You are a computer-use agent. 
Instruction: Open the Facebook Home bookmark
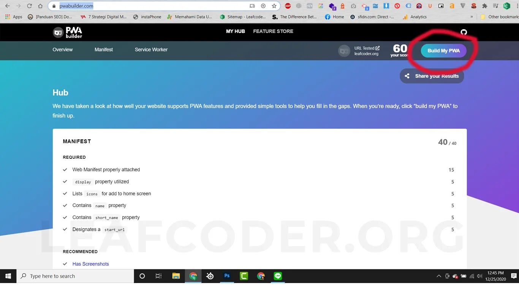(x=334, y=17)
